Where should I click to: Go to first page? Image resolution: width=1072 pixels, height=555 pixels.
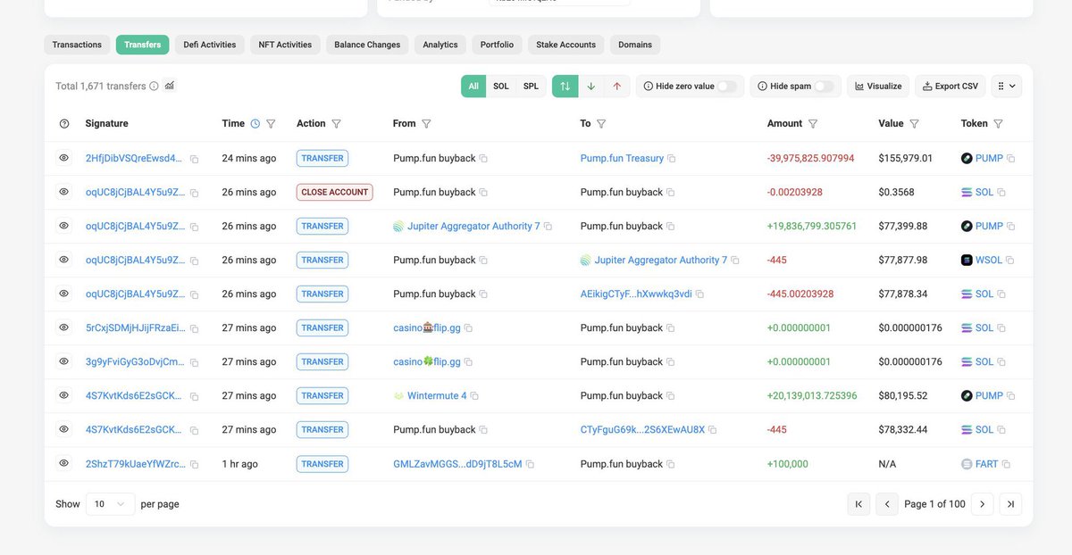[858, 504]
